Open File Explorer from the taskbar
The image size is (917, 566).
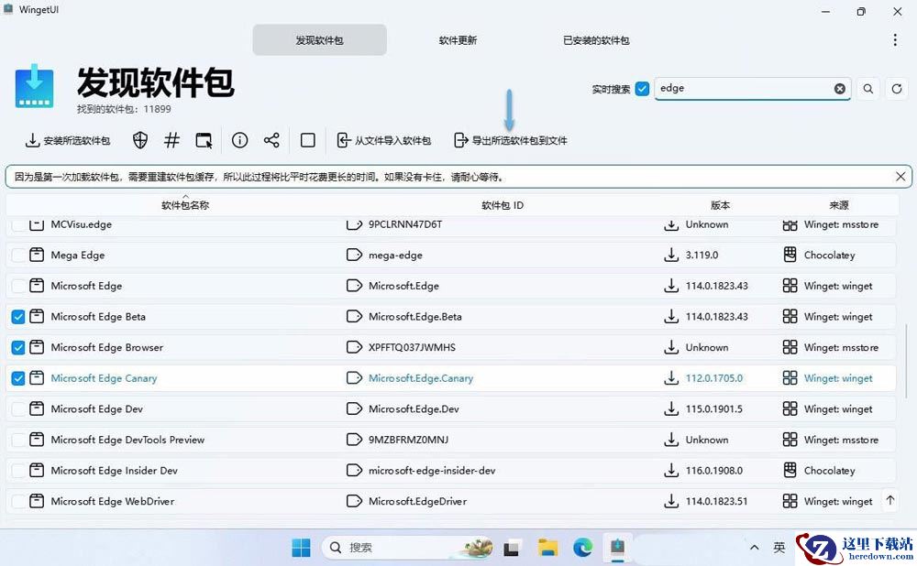[x=548, y=548]
